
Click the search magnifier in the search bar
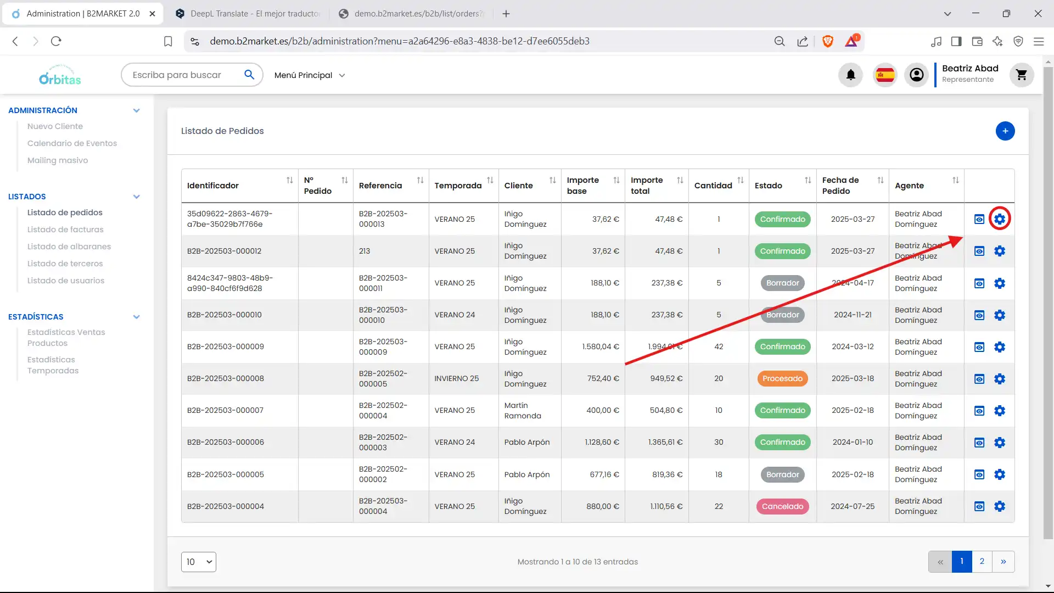click(250, 74)
